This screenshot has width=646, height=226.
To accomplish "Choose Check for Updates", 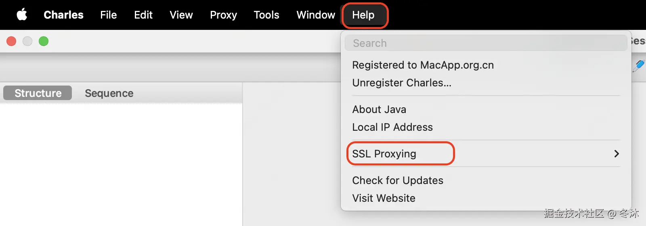I will (x=398, y=180).
